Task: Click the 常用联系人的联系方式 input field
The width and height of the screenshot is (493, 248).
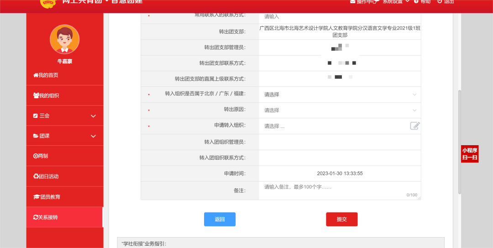Action: 340,17
